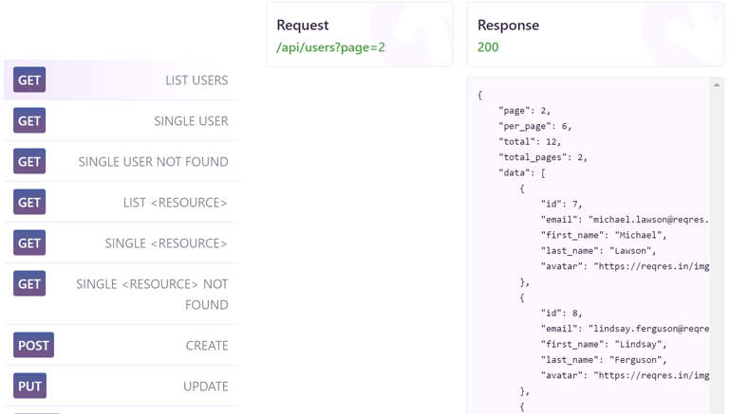Click GET badge beside LIST <RESOURCE>

tap(29, 203)
